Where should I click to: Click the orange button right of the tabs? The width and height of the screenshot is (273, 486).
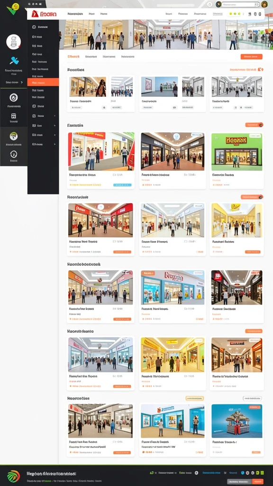(251, 57)
